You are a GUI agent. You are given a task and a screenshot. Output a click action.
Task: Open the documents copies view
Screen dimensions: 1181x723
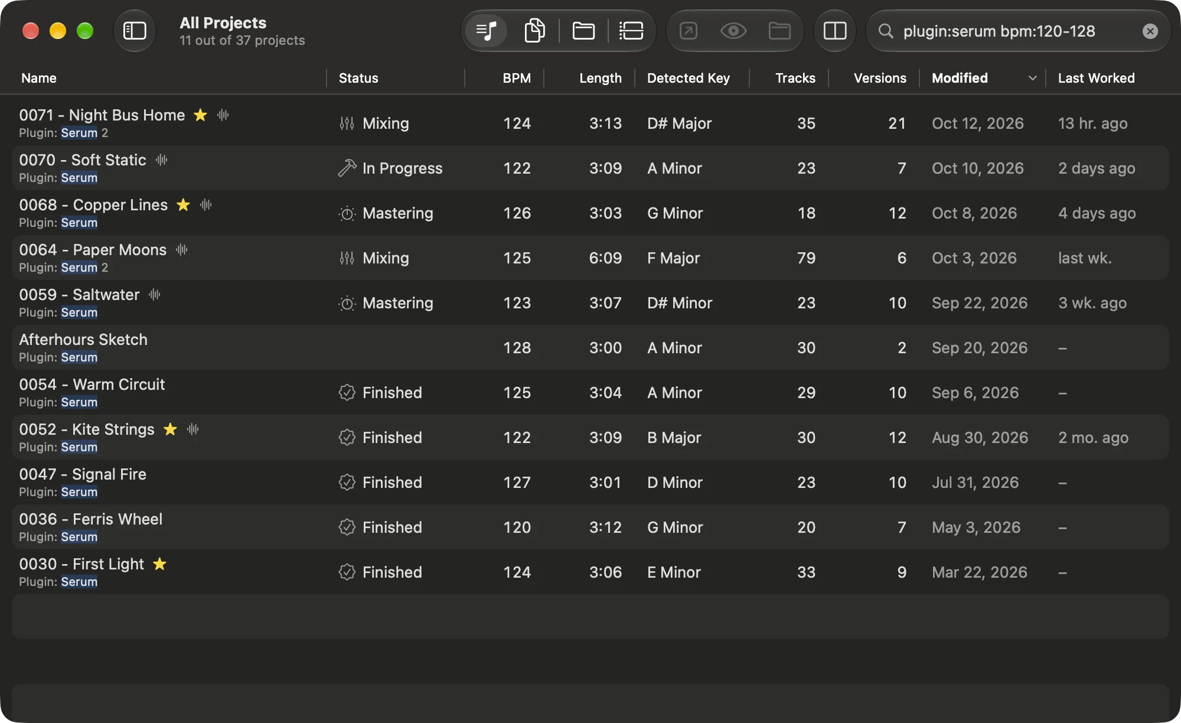(534, 31)
